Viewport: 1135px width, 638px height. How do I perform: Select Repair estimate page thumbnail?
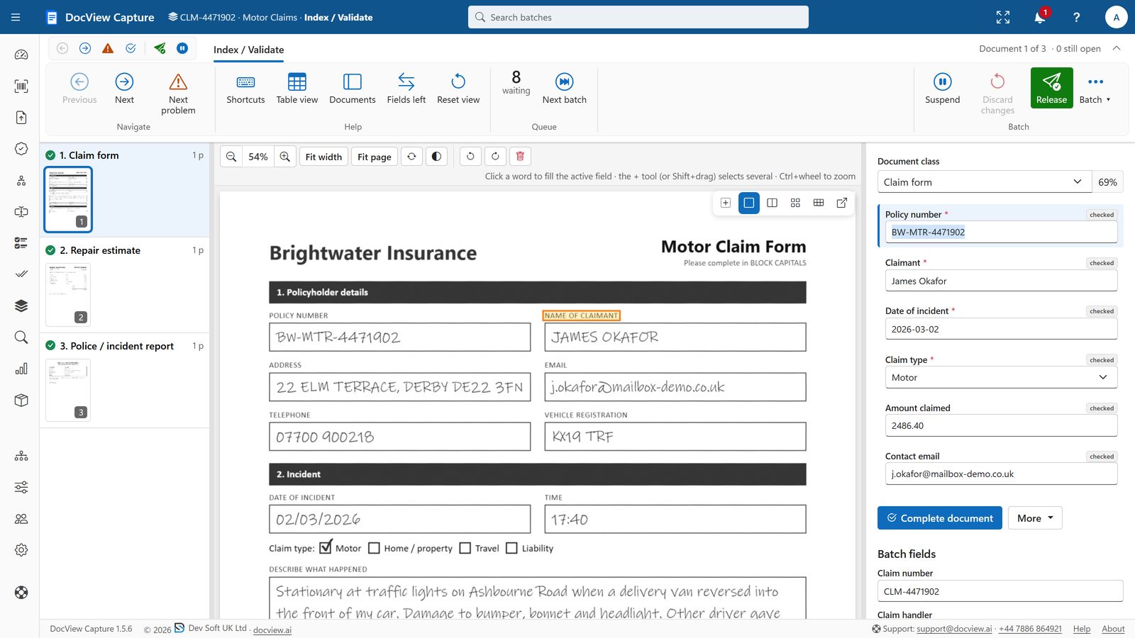(x=68, y=295)
